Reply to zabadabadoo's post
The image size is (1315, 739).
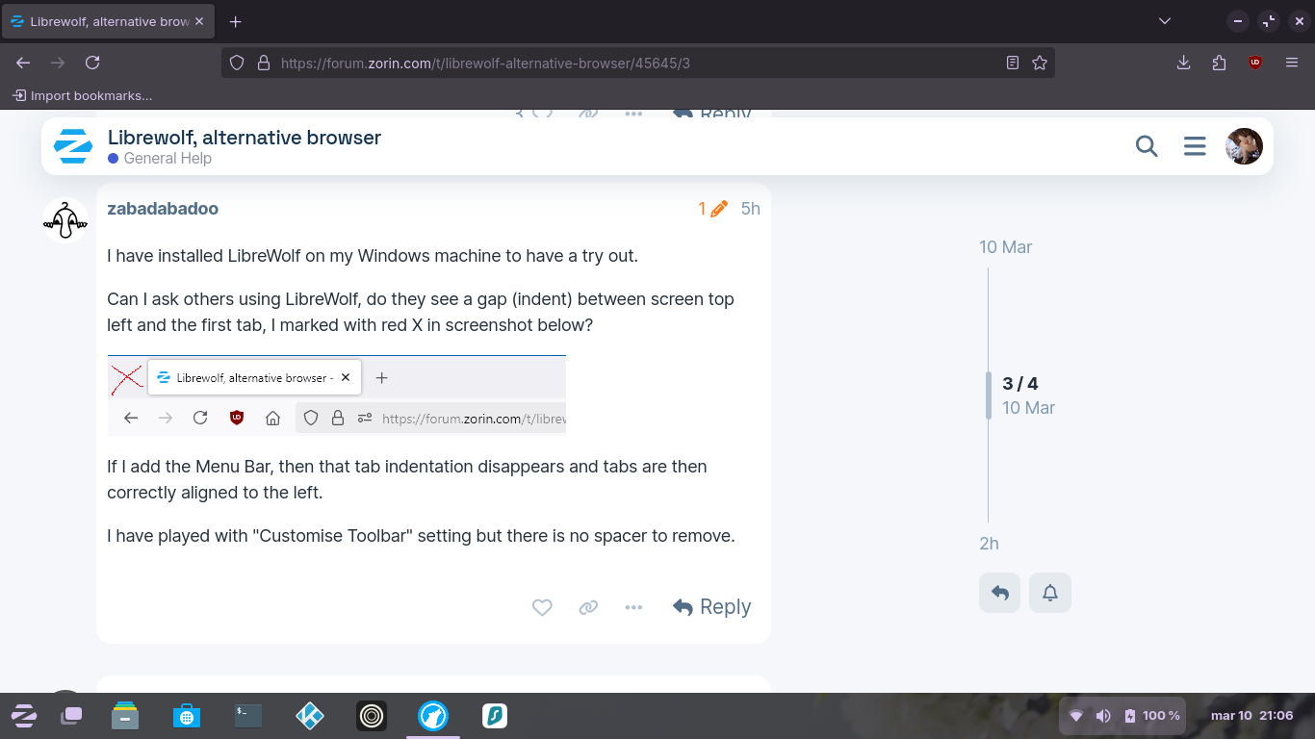[x=712, y=607]
